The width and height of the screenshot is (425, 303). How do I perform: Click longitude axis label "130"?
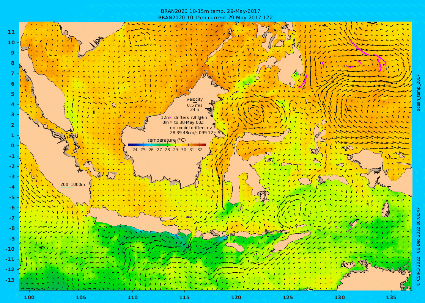340,298
